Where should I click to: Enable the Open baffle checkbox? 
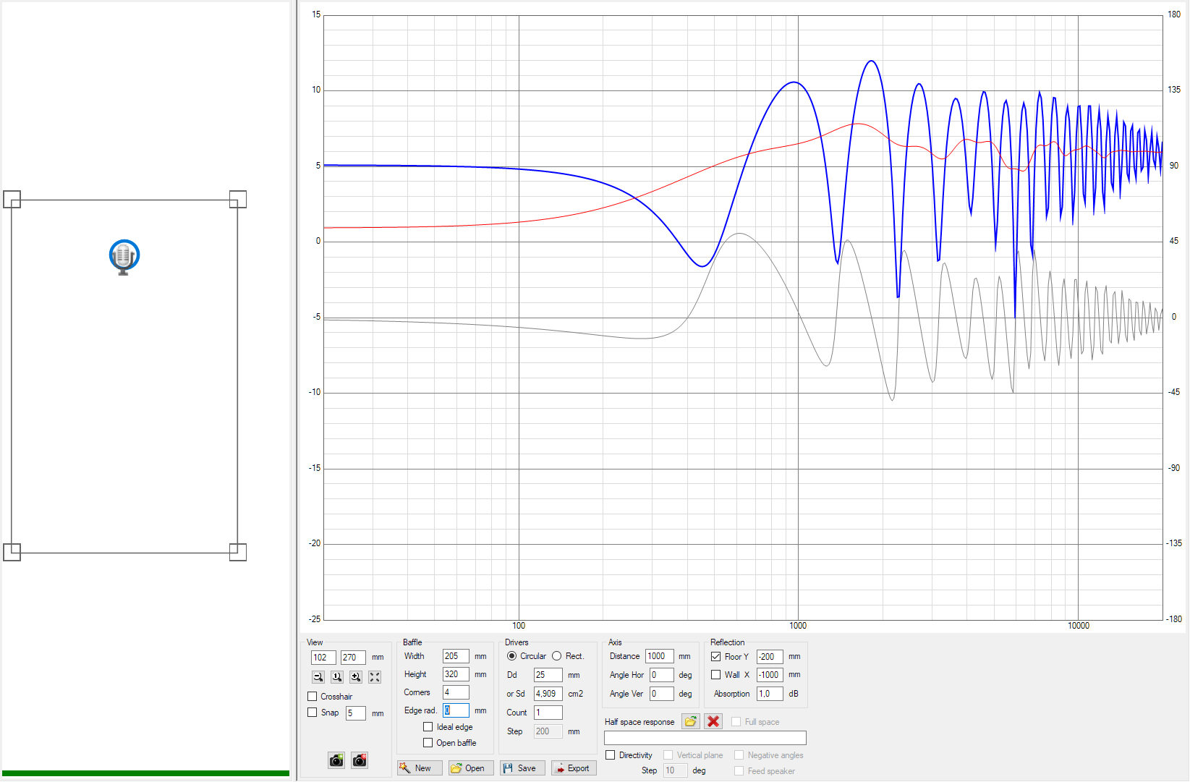(x=428, y=743)
